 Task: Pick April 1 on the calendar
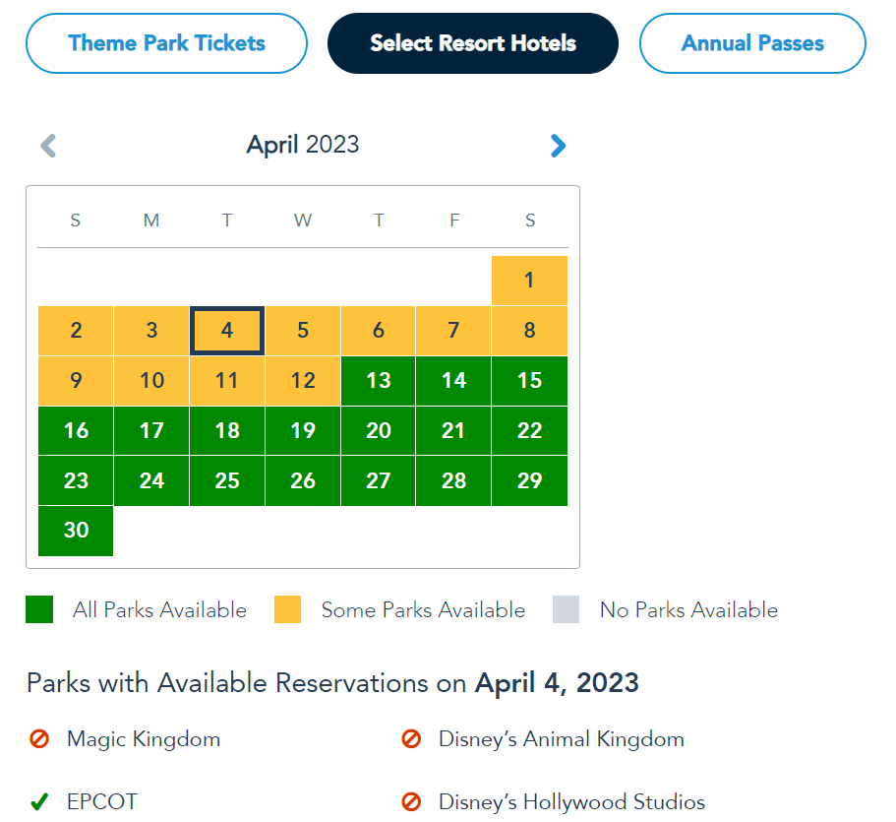[529, 281]
